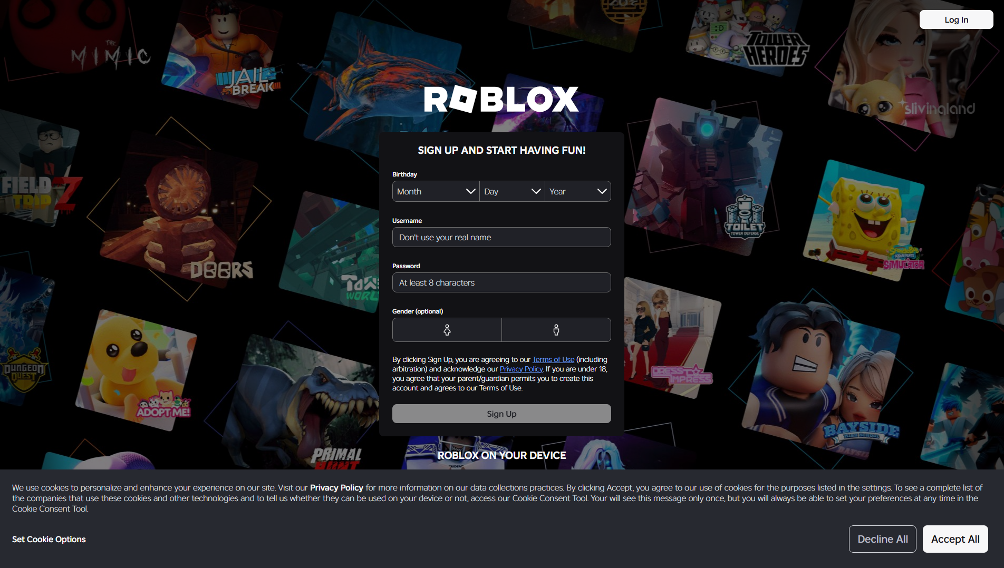The image size is (1004, 568).
Task: Open the Terms of Use link
Action: point(553,359)
